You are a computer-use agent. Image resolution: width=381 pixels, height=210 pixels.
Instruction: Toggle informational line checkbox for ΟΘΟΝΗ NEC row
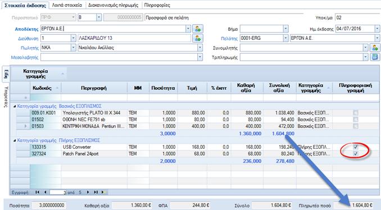(x=356, y=120)
